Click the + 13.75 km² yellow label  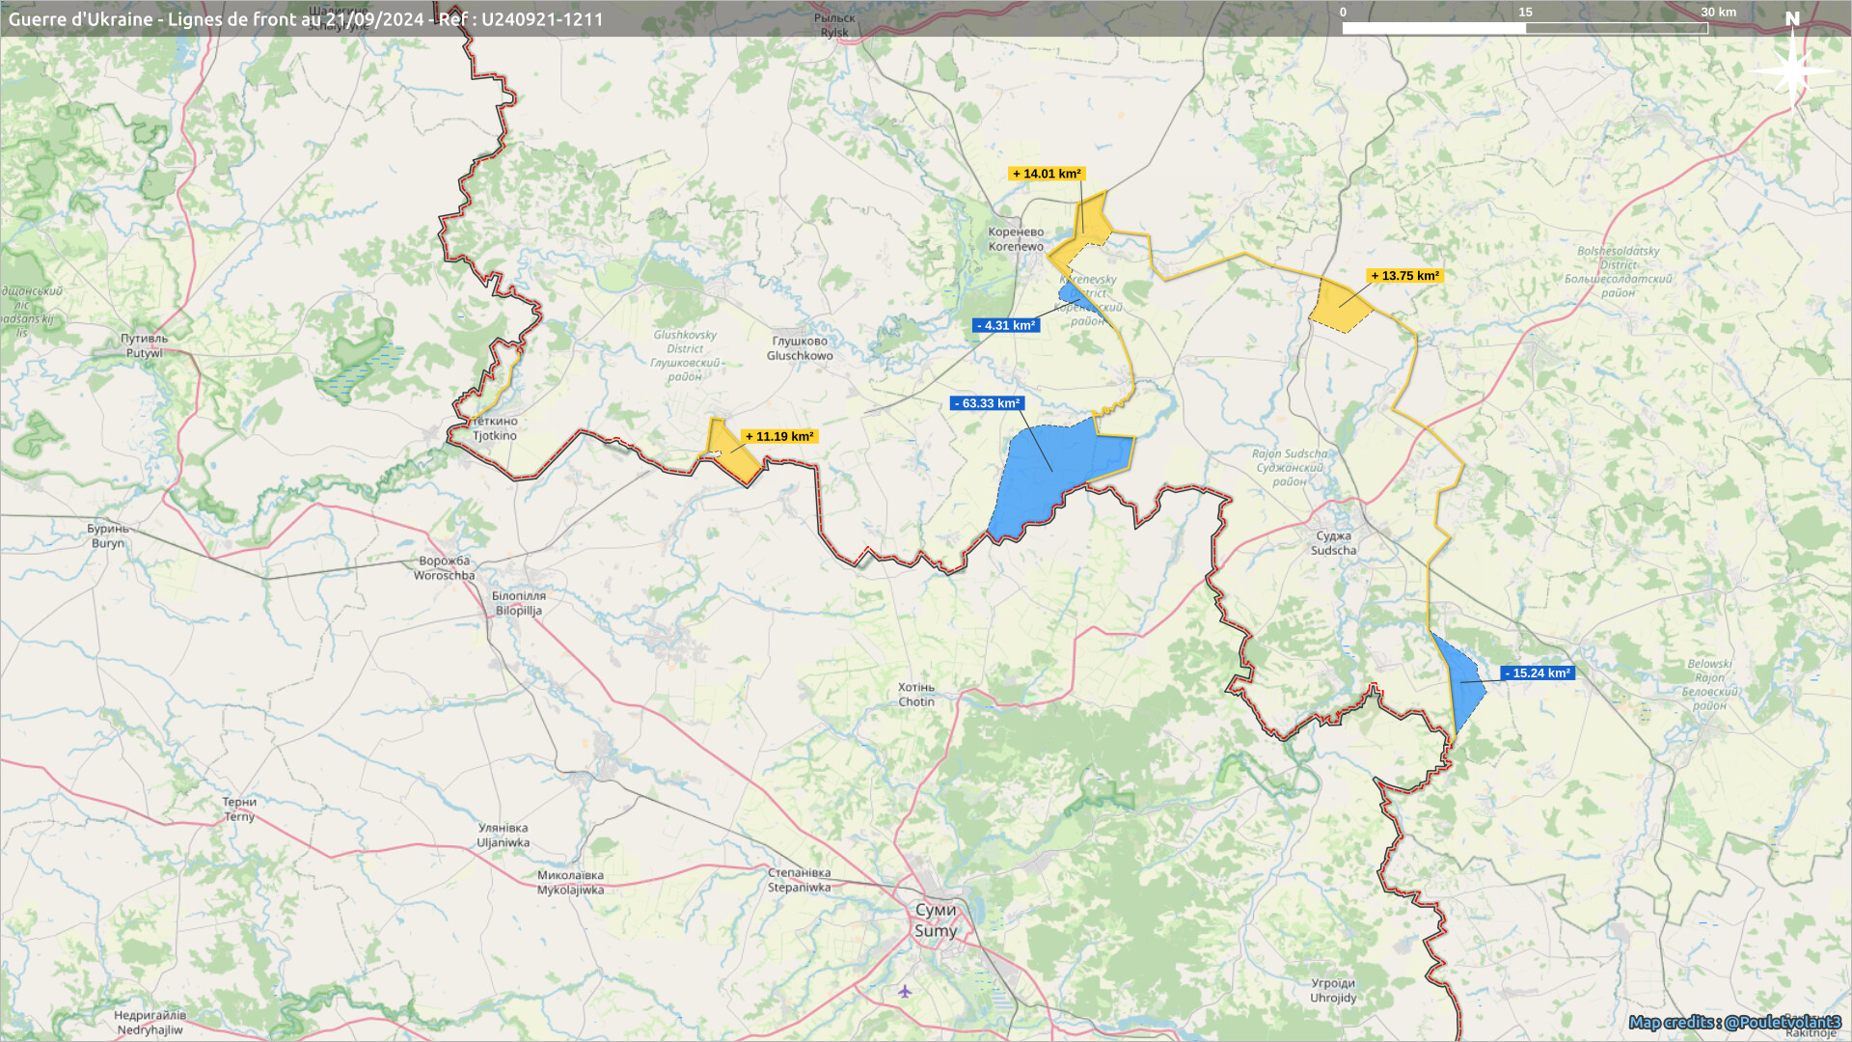1404,276
